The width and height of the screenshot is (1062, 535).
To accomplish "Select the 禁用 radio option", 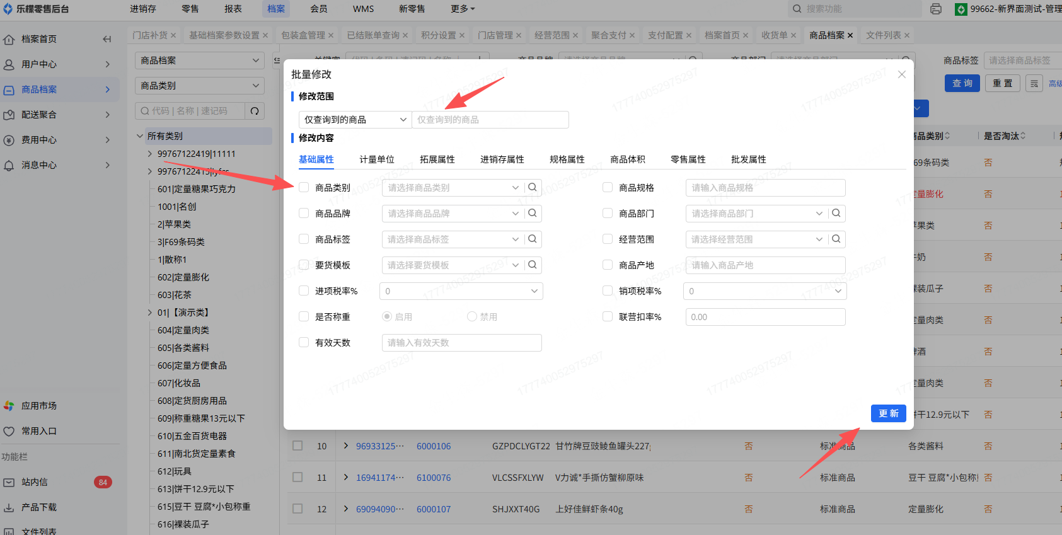I will (x=472, y=316).
